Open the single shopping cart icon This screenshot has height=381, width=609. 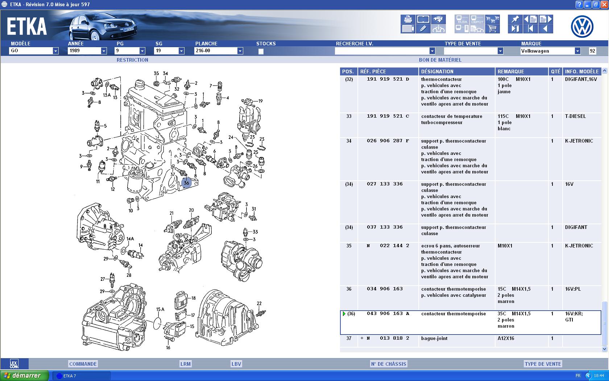(493, 29)
